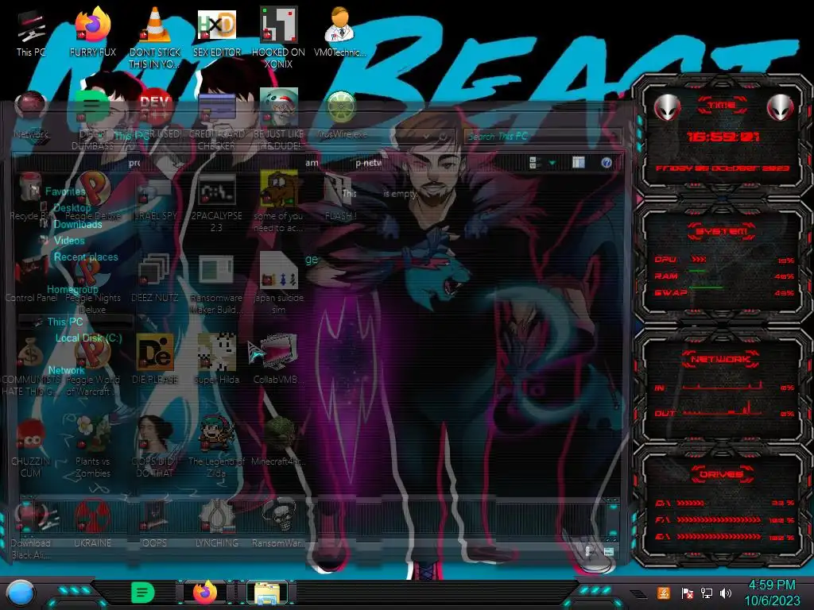Click the F:\ drive usage bar
Screen dimensions: 814x610
click(719, 519)
